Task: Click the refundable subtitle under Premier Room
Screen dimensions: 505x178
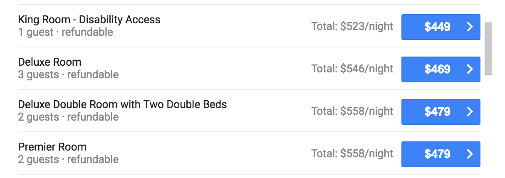Action: coord(68,159)
